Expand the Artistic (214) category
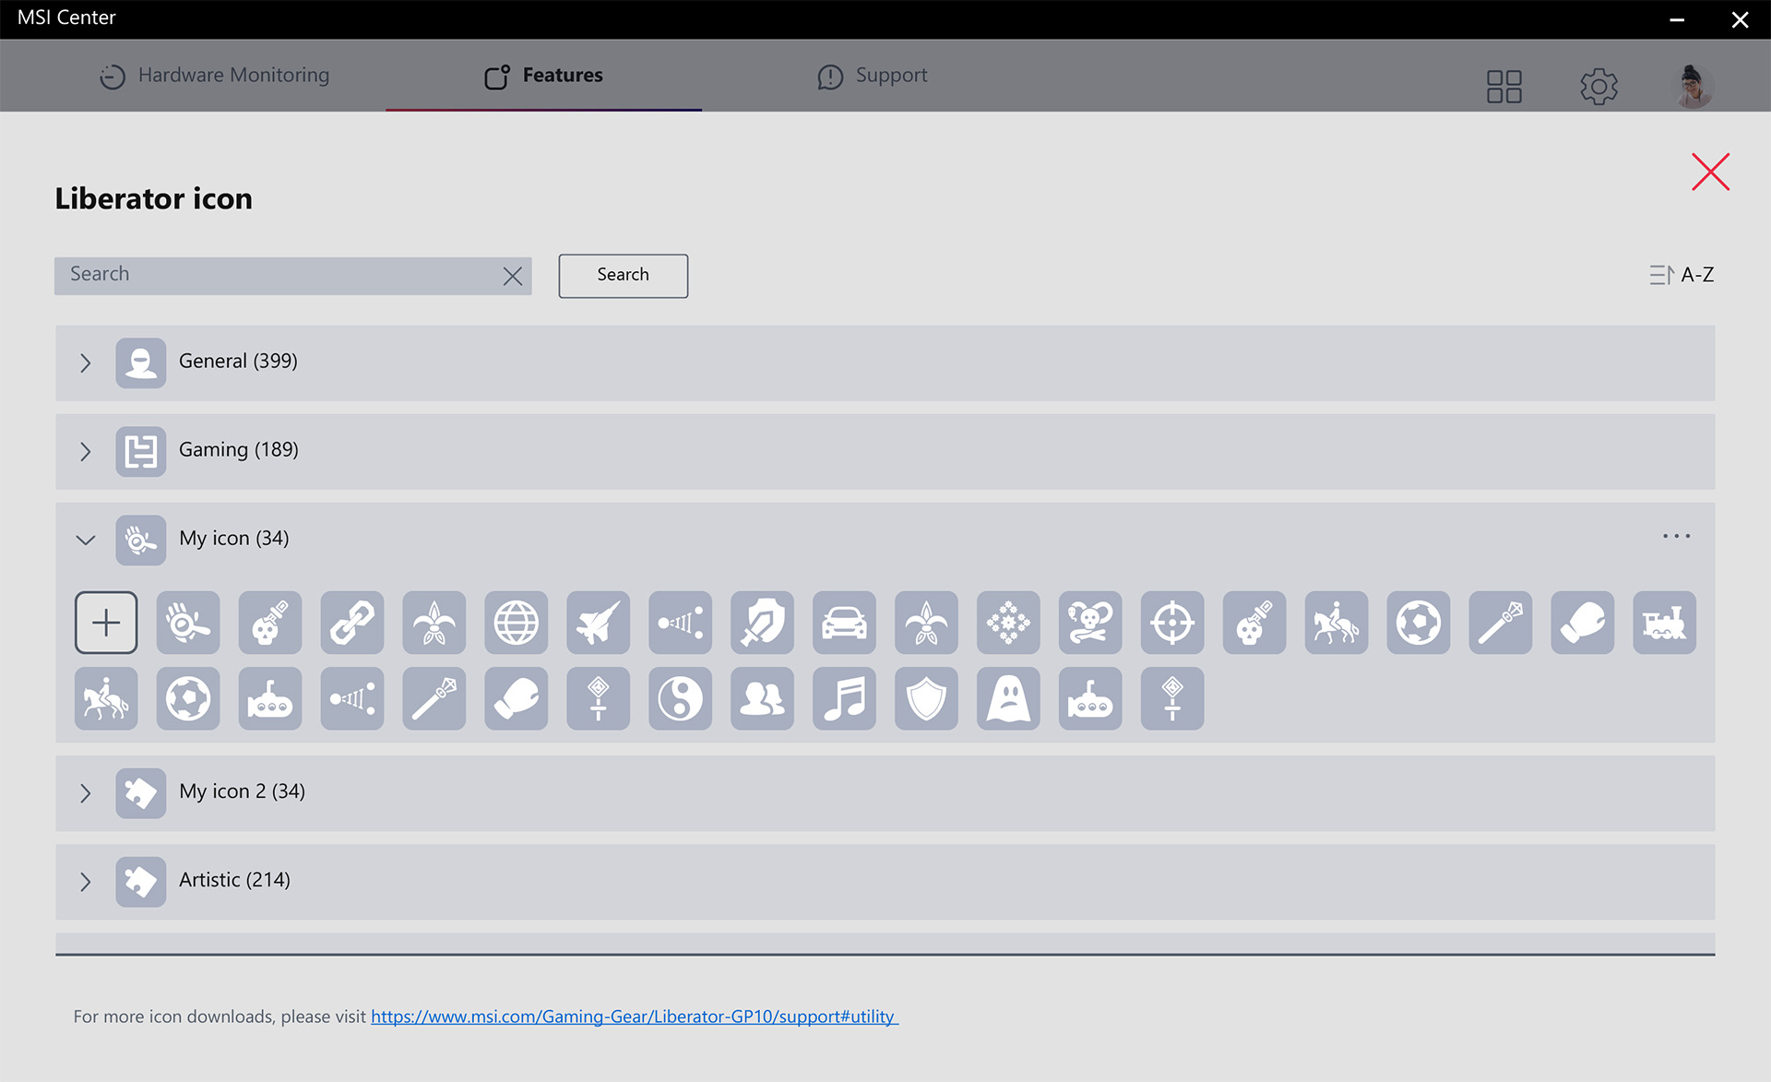This screenshot has height=1082, width=1771. [86, 881]
